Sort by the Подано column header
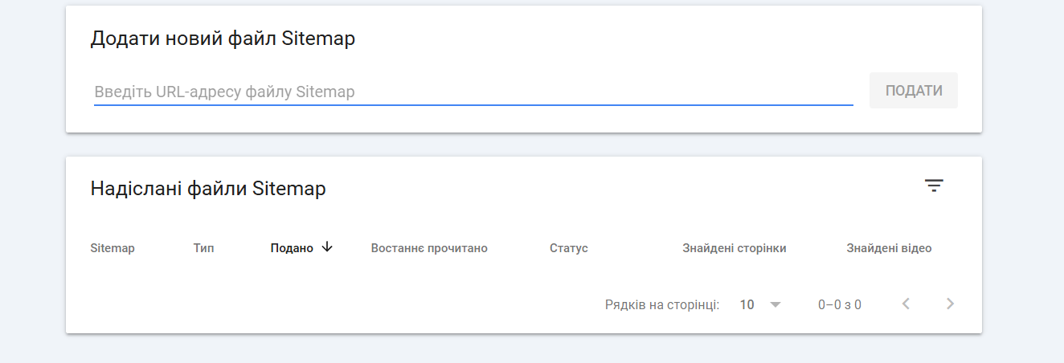The width and height of the screenshot is (1064, 363). (x=292, y=248)
